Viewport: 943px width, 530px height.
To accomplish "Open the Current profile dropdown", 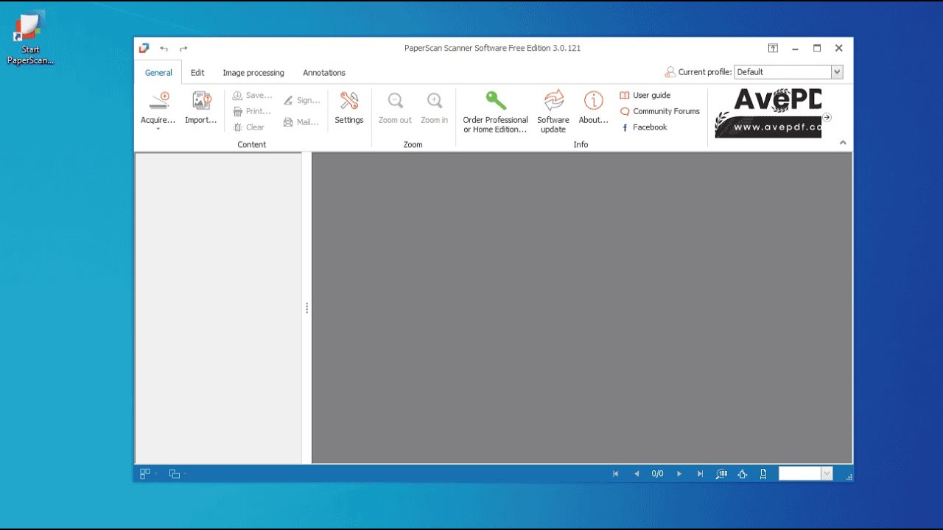I will pos(837,72).
